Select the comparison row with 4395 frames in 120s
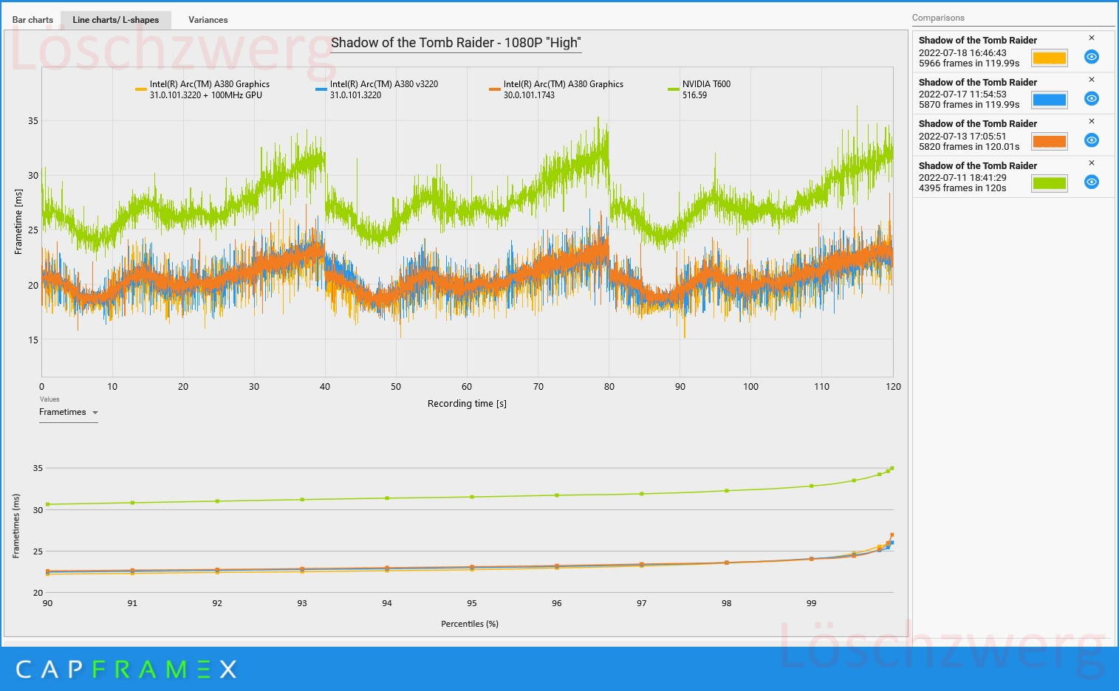 pos(1013,177)
